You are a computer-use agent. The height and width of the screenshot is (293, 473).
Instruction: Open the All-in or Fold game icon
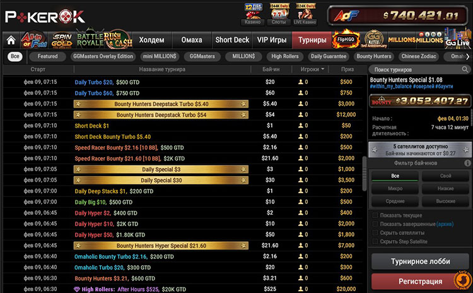33,40
